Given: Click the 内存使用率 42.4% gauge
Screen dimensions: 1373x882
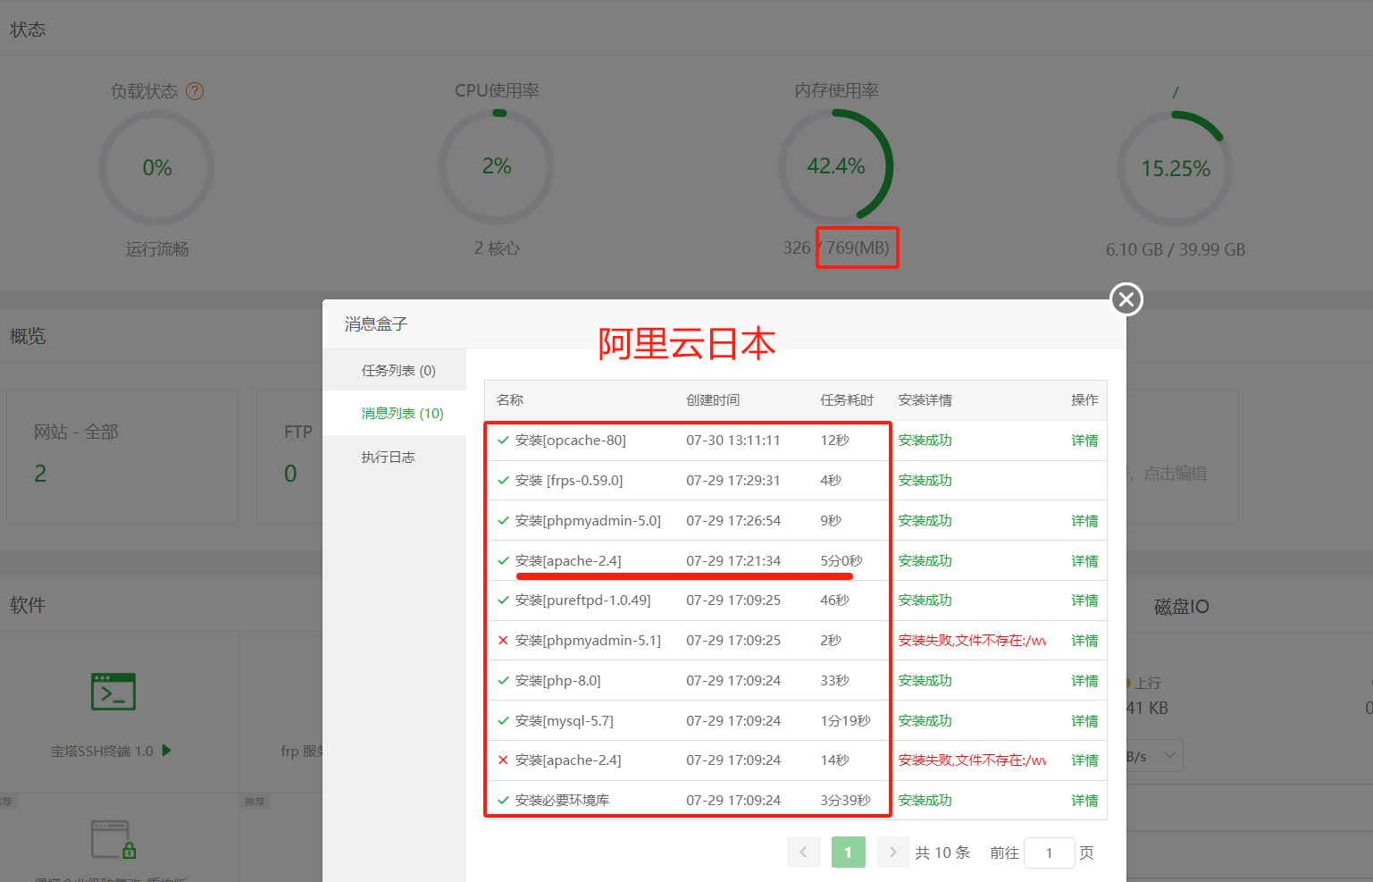Looking at the screenshot, I should [x=836, y=167].
